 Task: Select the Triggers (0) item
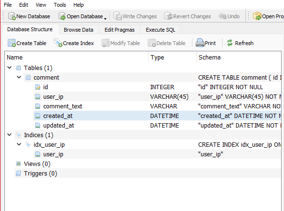[x=40, y=174]
